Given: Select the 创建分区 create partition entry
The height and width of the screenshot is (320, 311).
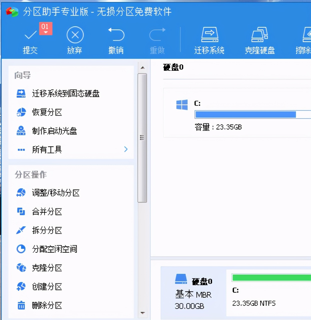Looking at the screenshot, I should click(47, 286).
